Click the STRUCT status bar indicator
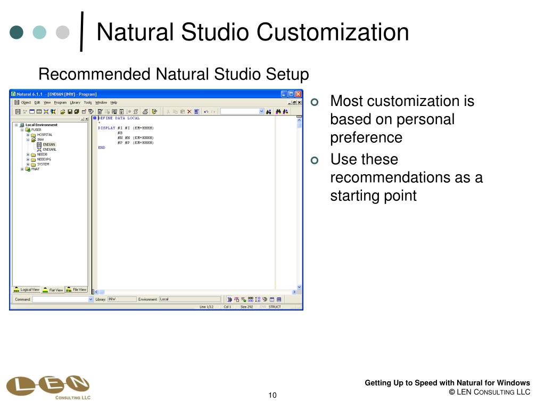The width and height of the screenshot is (545, 409). [275, 307]
